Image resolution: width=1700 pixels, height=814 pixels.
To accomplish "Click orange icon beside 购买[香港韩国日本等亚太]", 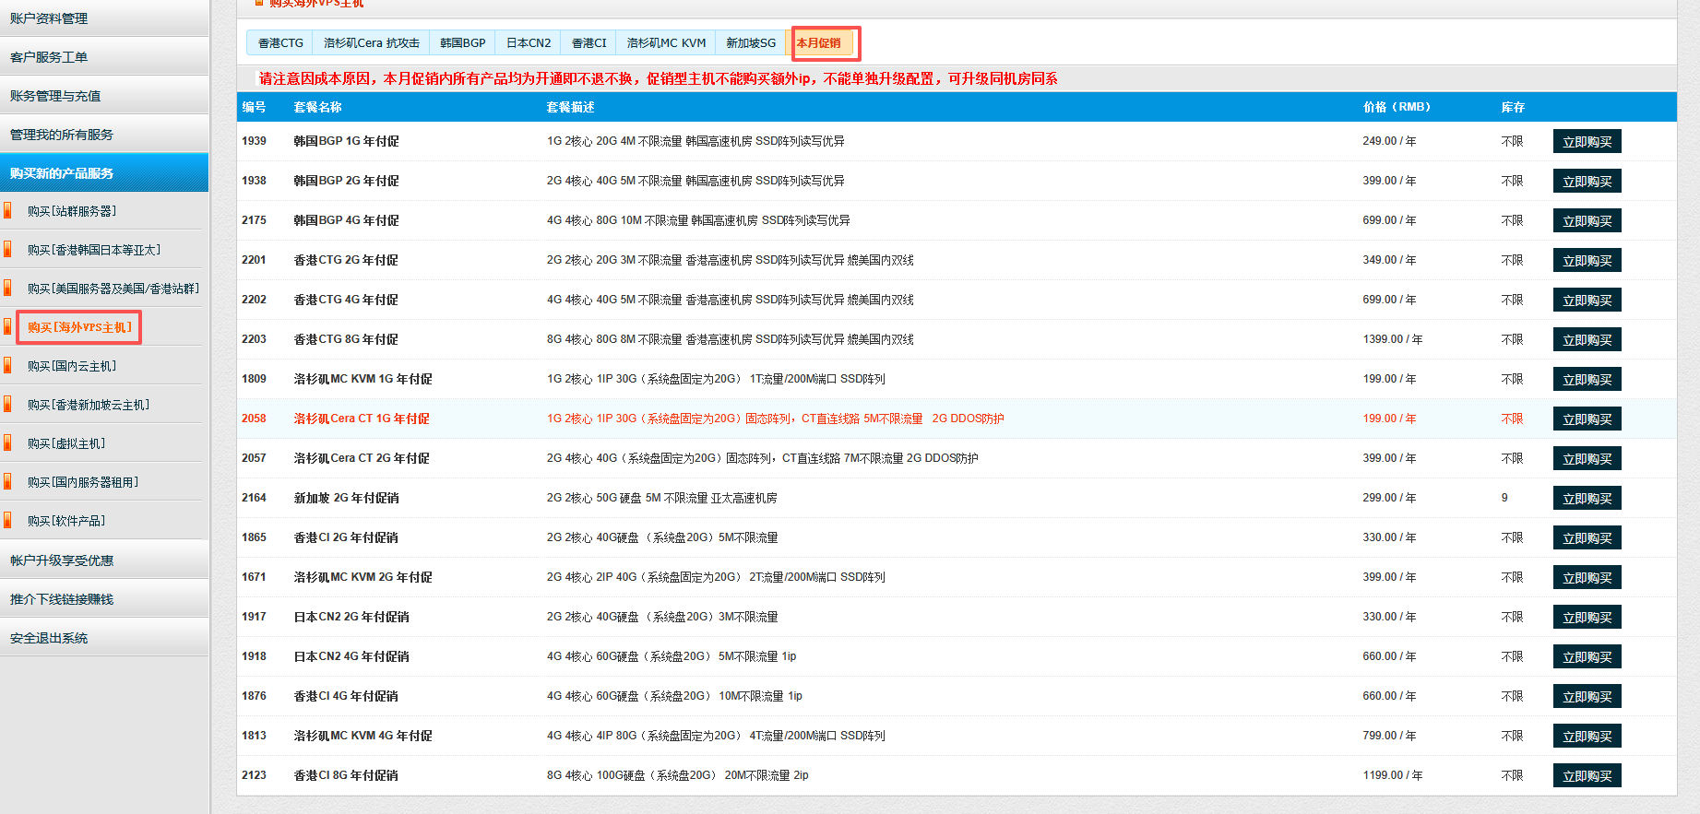I will pyautogui.click(x=7, y=249).
